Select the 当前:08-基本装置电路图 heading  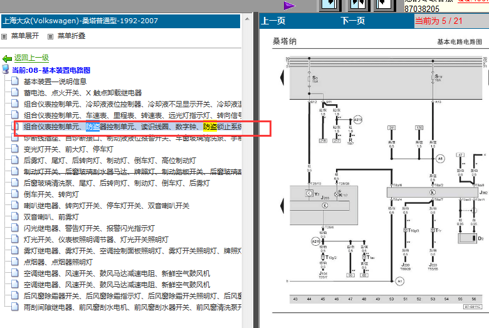pos(51,70)
